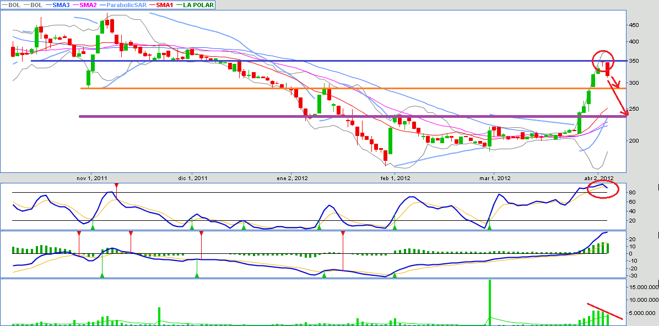The height and width of the screenshot is (326, 659).
Task: Select the SMA2 legend entry
Action: pyautogui.click(x=88, y=4)
